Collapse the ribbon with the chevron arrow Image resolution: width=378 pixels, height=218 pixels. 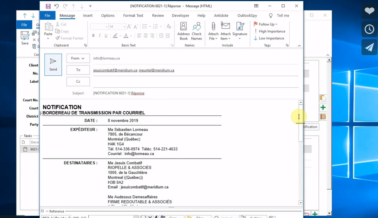click(x=299, y=46)
